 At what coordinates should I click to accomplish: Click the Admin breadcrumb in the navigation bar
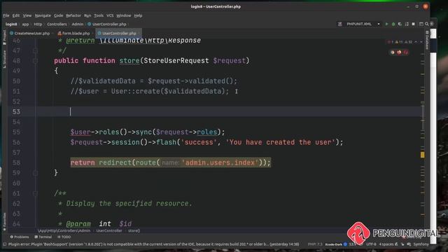[78, 24]
